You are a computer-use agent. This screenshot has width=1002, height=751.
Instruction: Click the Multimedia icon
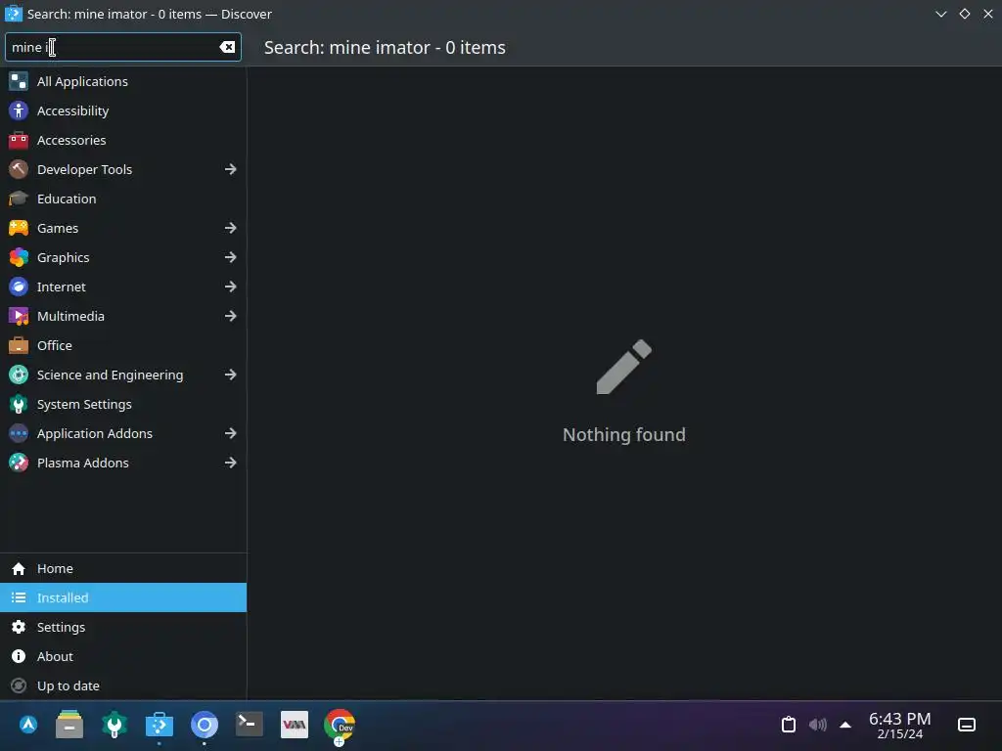click(19, 316)
